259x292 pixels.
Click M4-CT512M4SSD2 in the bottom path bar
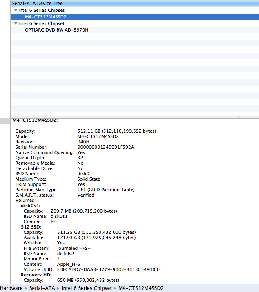(141, 288)
